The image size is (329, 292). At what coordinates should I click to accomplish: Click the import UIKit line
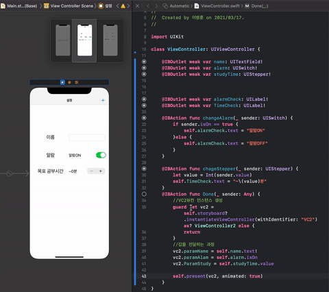[x=167, y=37]
